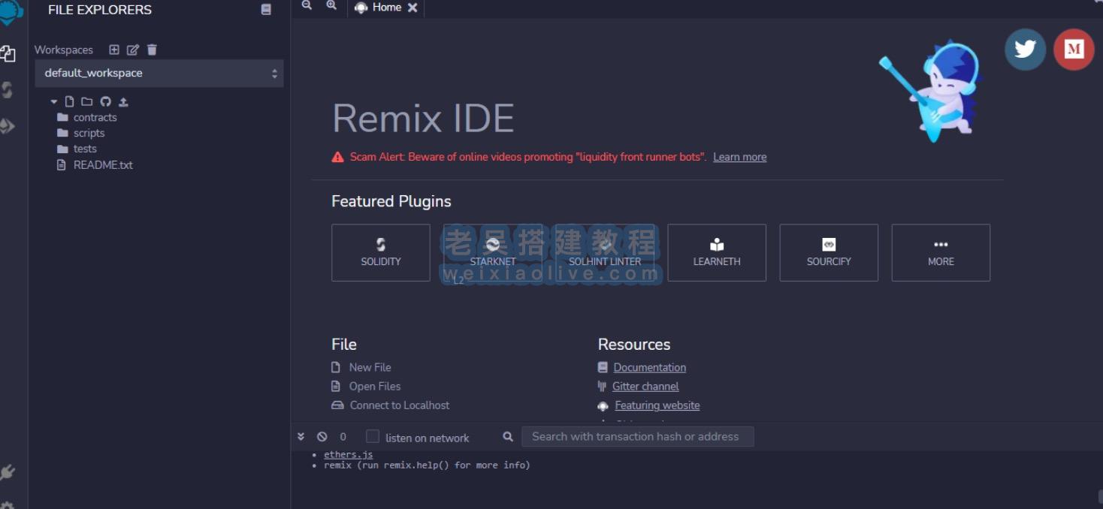Click the rename workspace icon
Viewport: 1103px width, 509px height.
(133, 50)
